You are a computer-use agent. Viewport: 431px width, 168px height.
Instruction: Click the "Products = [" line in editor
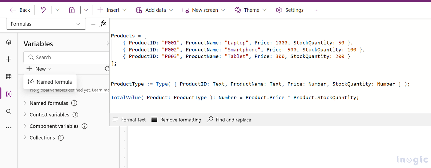click(129, 36)
